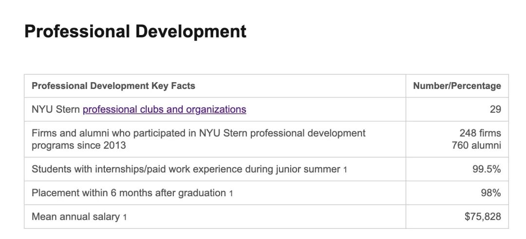Viewport: 526px width, 239px height.
Task: Click the programs since 2013 text line
Action: (x=78, y=145)
